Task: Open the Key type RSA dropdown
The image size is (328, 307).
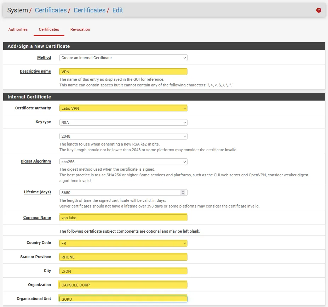Action: 123,123
